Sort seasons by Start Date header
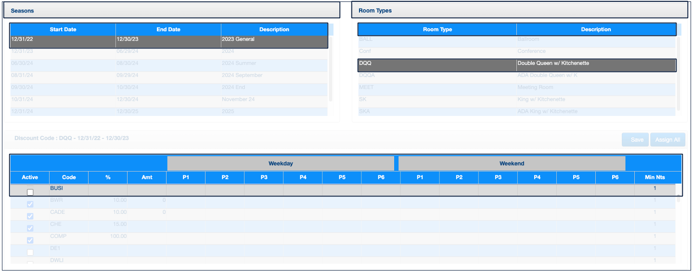 point(63,29)
